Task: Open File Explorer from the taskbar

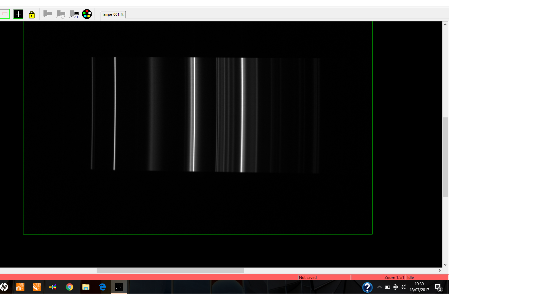Action: 86,287
